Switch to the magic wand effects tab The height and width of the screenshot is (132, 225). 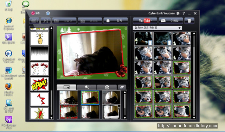tap(87, 87)
